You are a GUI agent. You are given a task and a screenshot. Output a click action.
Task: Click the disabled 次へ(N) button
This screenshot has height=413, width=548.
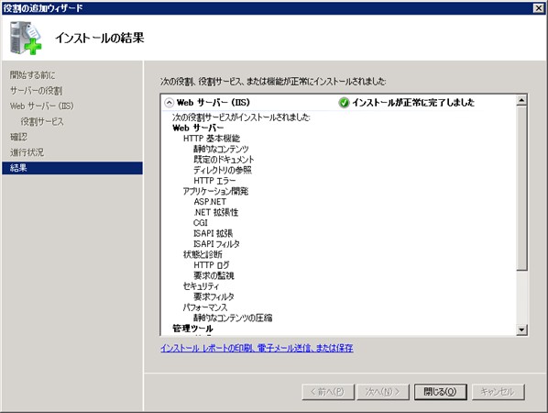pyautogui.click(x=383, y=391)
